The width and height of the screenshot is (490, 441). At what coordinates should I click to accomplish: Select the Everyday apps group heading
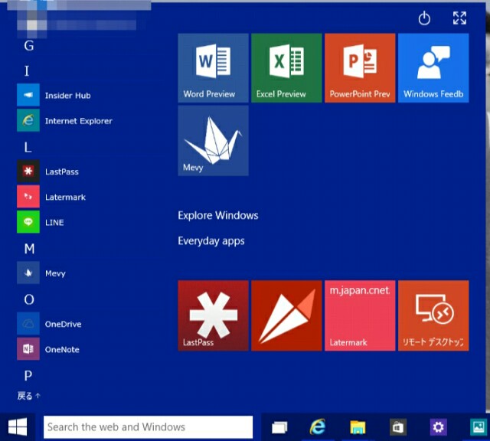click(x=211, y=241)
